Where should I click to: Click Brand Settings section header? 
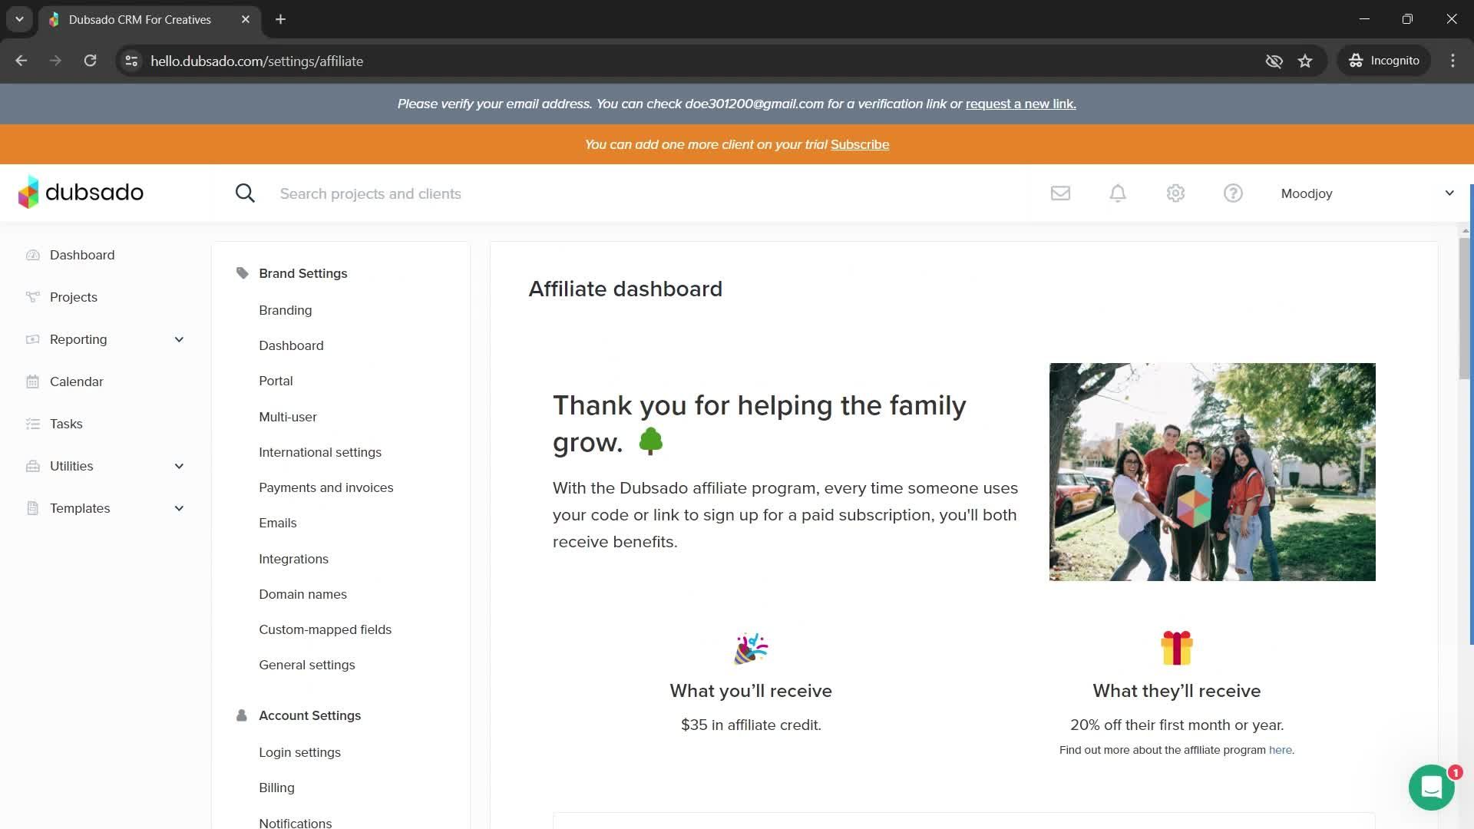pyautogui.click(x=303, y=273)
